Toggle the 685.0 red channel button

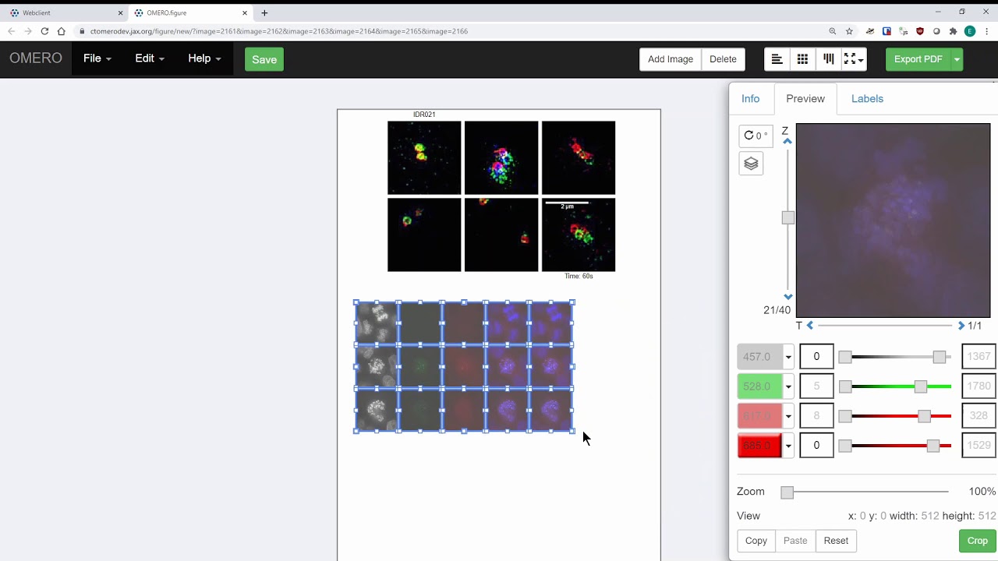click(760, 446)
